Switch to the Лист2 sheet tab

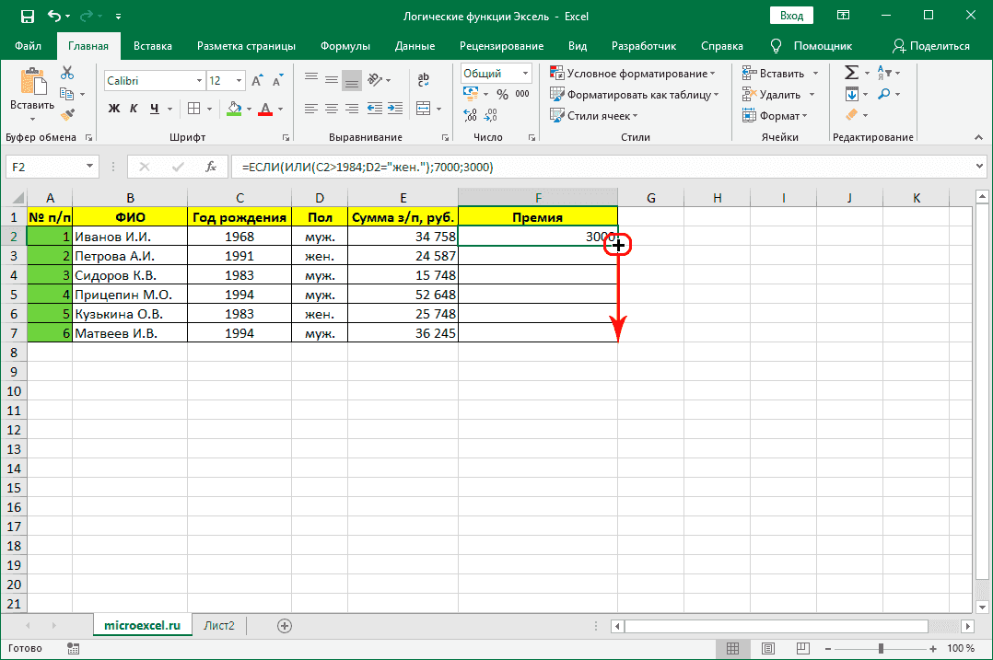tap(219, 625)
